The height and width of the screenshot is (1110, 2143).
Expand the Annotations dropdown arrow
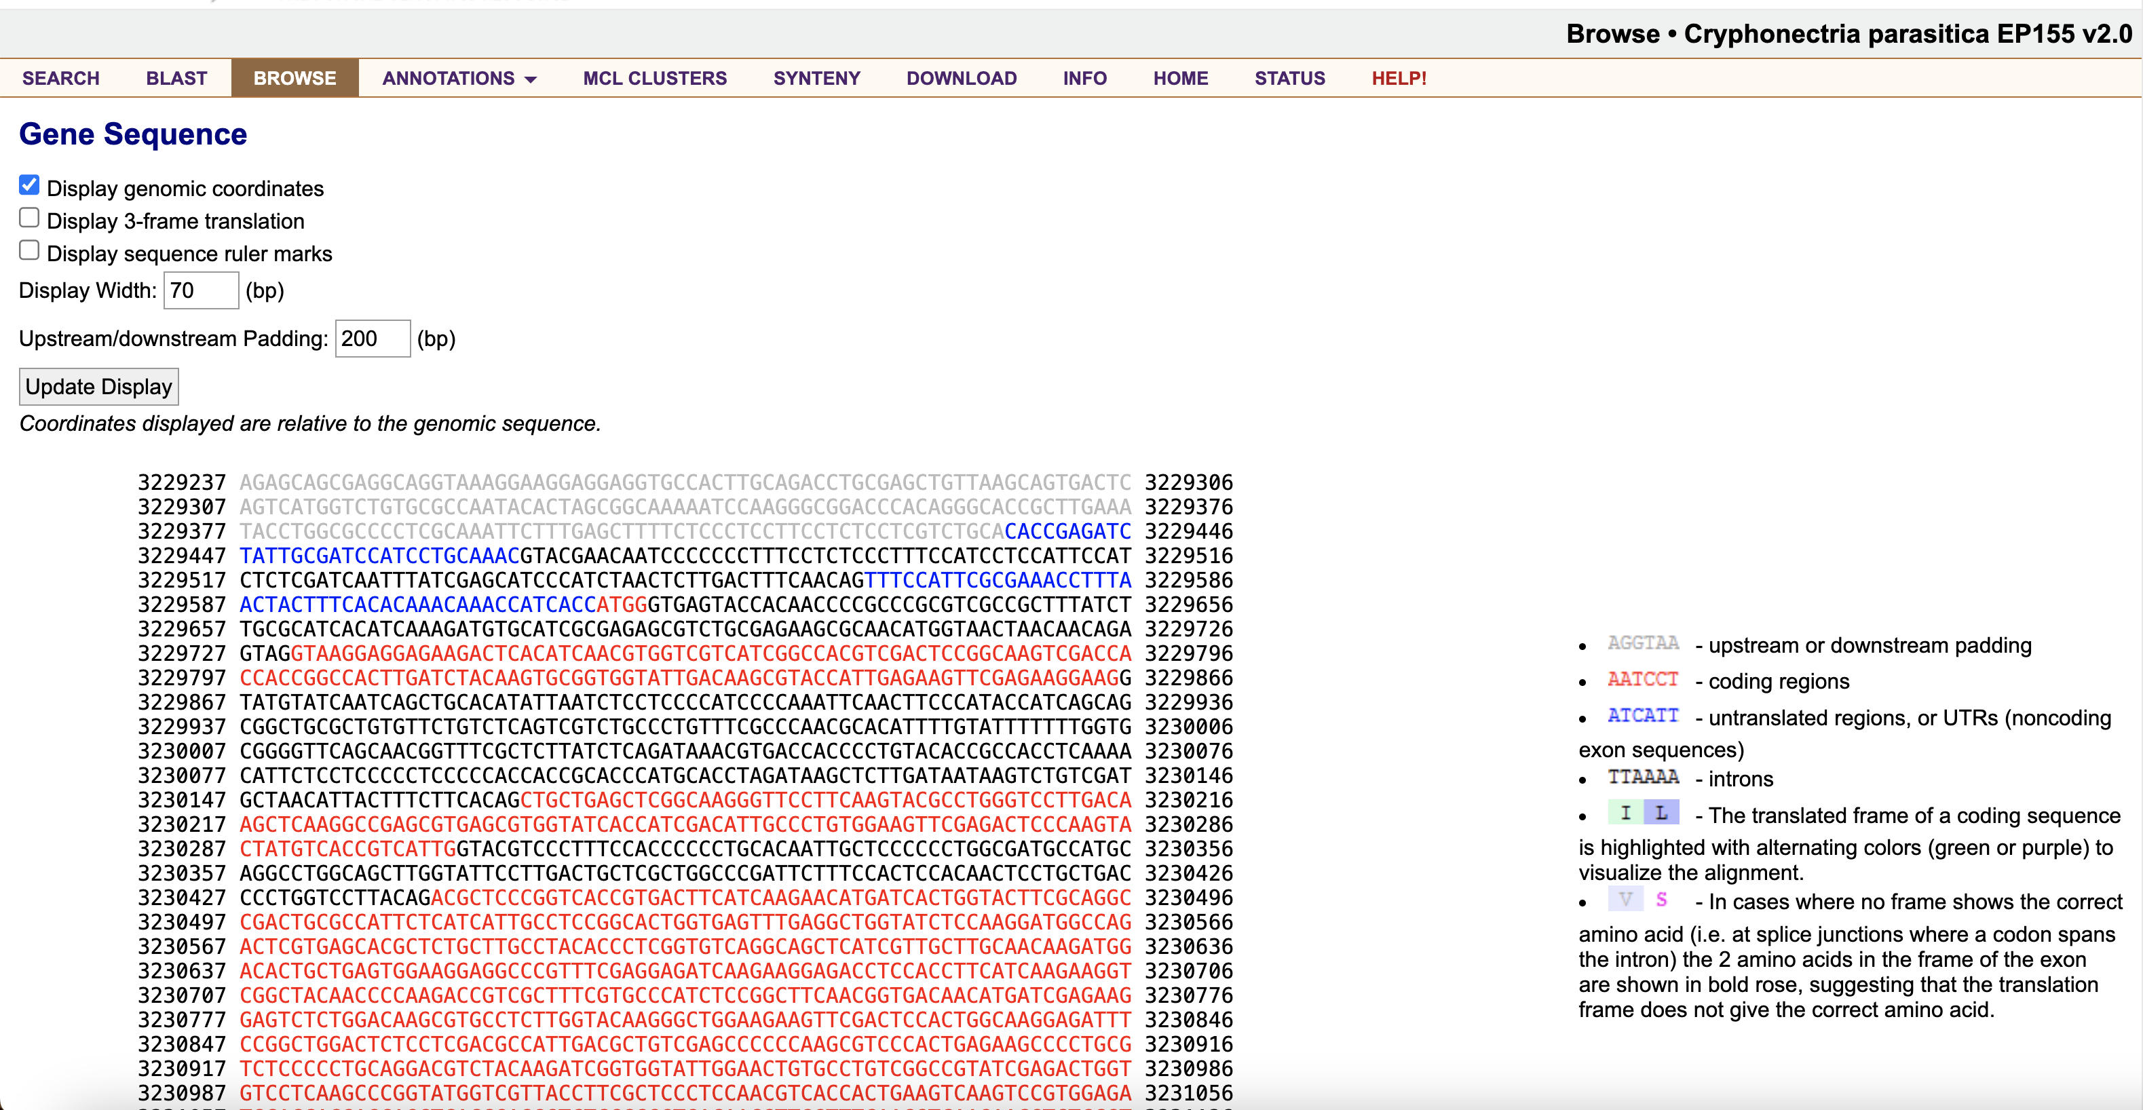tap(531, 80)
